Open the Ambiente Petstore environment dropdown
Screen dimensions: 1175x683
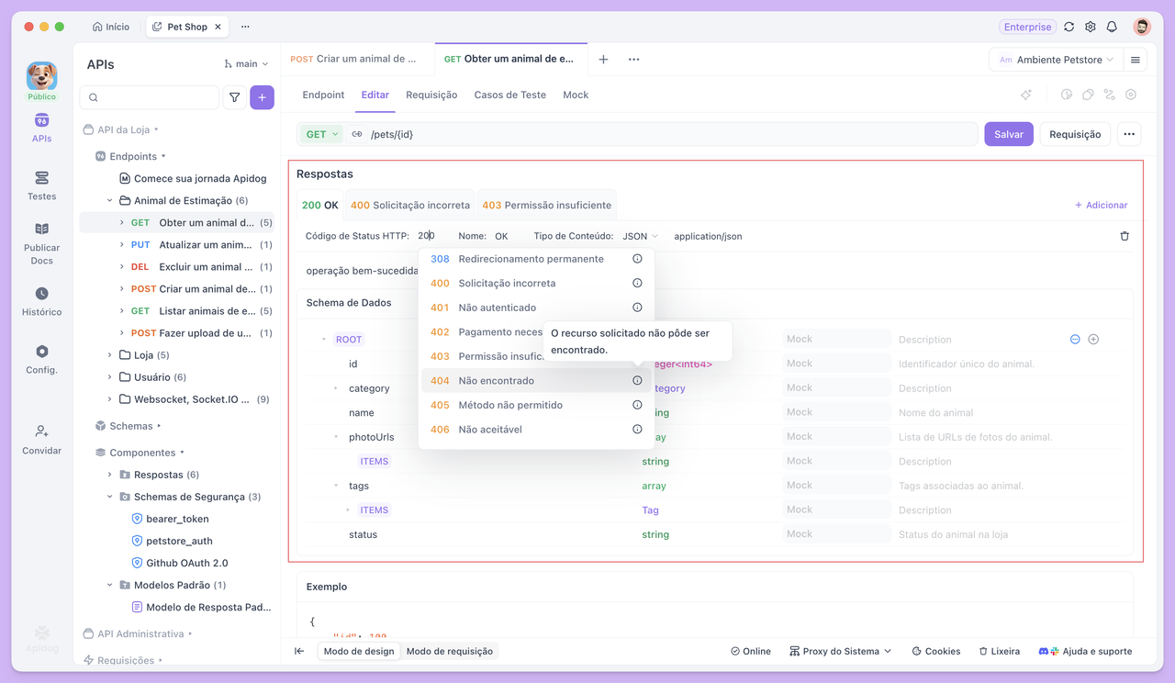pos(1056,60)
